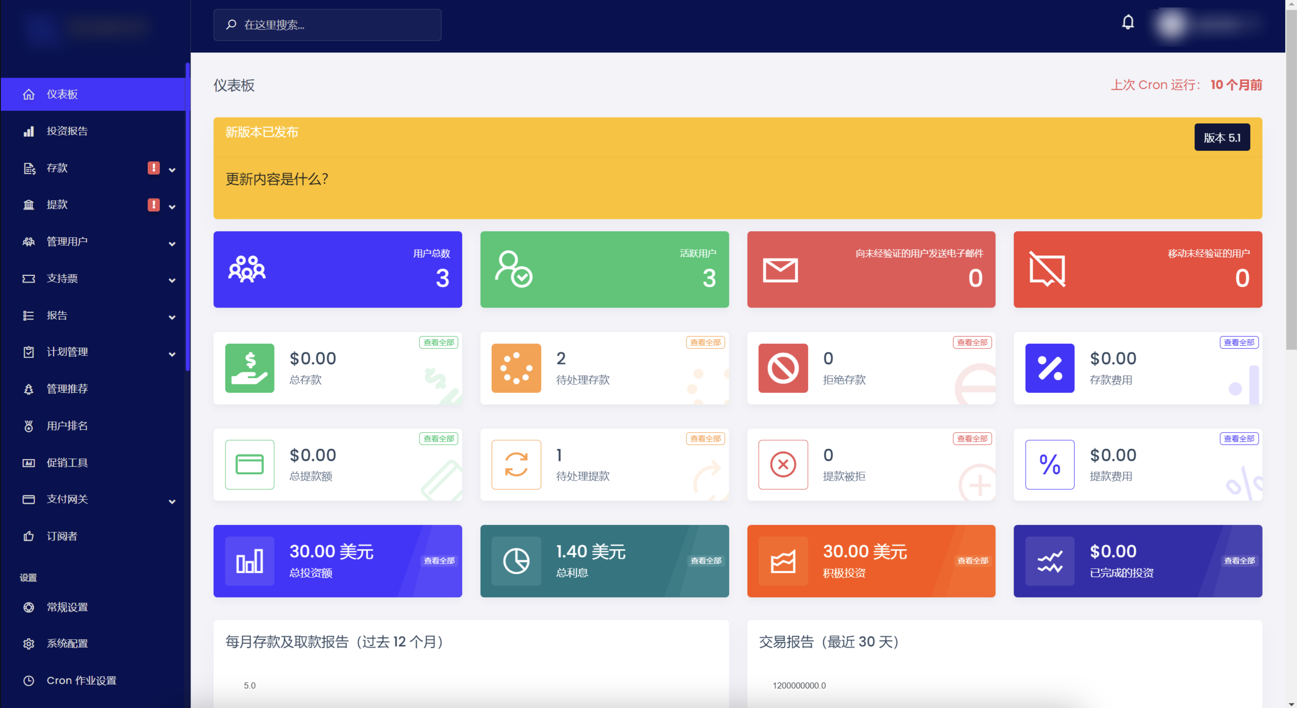Viewport: 1297px width, 708px height.
Task: Click the 常规设置 globe icon
Action: click(x=29, y=607)
